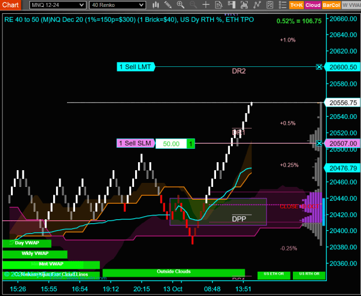This screenshot has width=361, height=296.
Task: Open the data series bars-in-brackets icon
Action: tap(244, 5)
